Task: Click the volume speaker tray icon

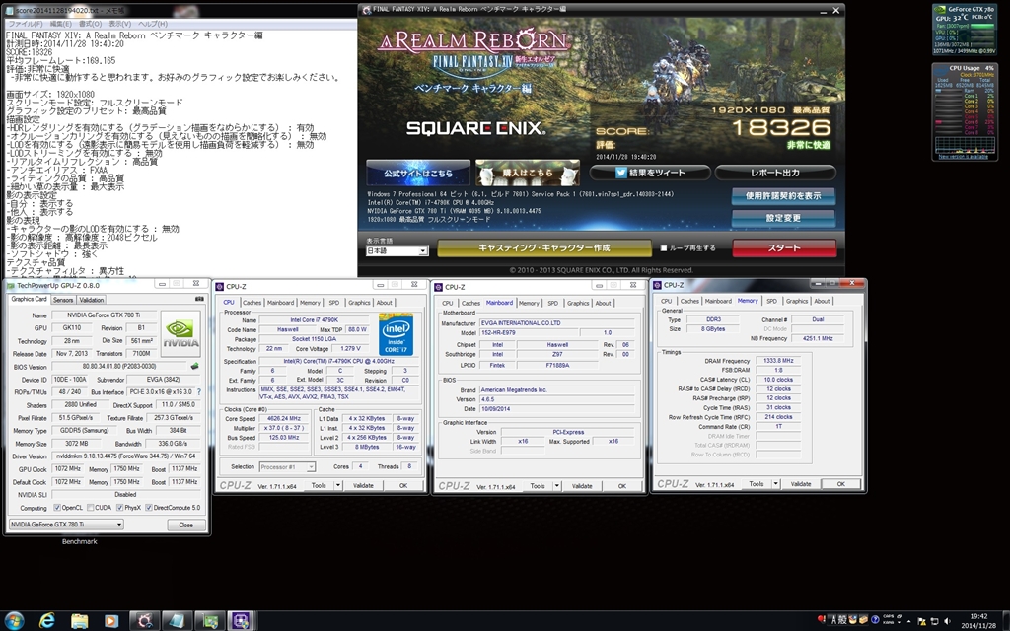Action: 948,621
